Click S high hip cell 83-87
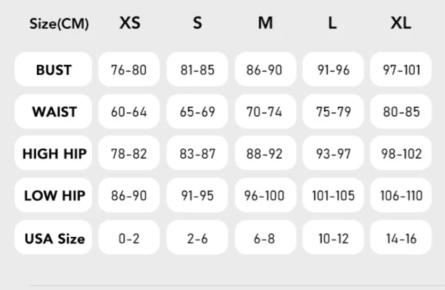445x290 pixels. coord(197,154)
